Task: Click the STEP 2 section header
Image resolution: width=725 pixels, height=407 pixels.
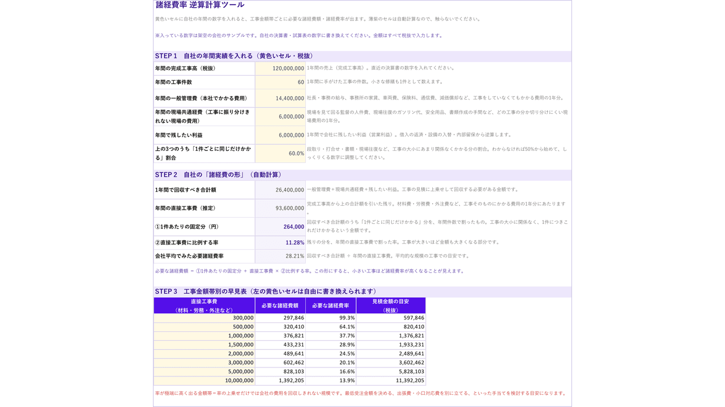Action: coord(362,175)
